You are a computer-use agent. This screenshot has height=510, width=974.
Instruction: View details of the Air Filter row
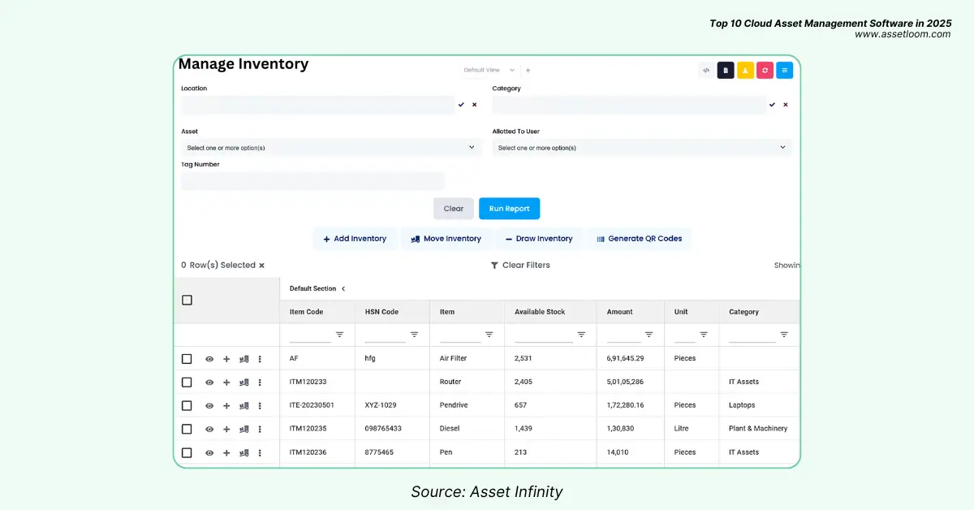[209, 358]
